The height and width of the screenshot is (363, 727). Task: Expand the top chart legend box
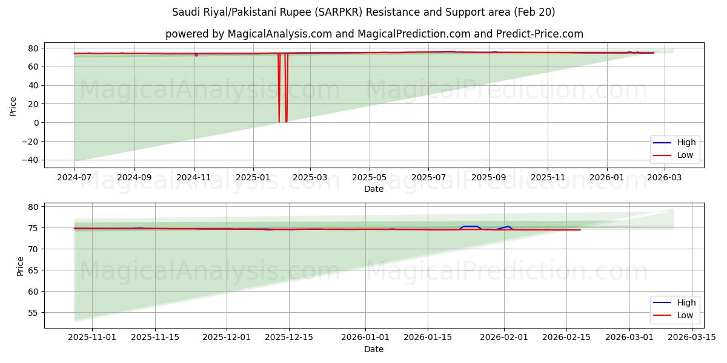click(x=674, y=148)
